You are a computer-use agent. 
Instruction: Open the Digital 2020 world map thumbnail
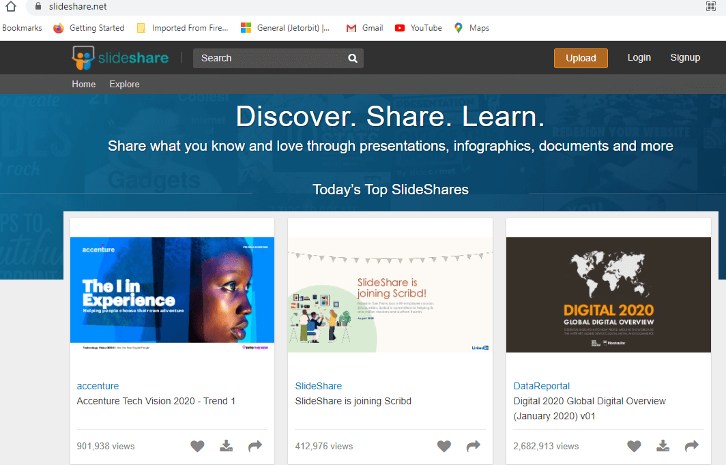click(x=609, y=295)
